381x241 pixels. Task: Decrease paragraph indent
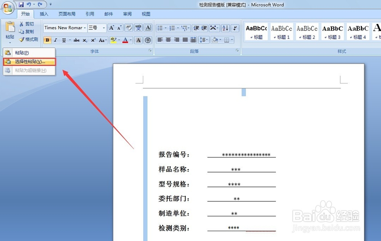point(196,28)
